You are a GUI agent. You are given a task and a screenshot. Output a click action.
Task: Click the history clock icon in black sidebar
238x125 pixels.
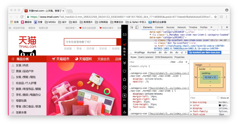coord(124,87)
